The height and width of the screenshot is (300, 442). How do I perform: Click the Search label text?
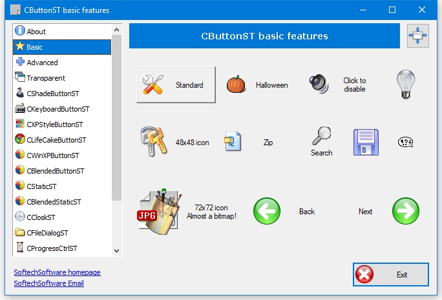coord(322,152)
